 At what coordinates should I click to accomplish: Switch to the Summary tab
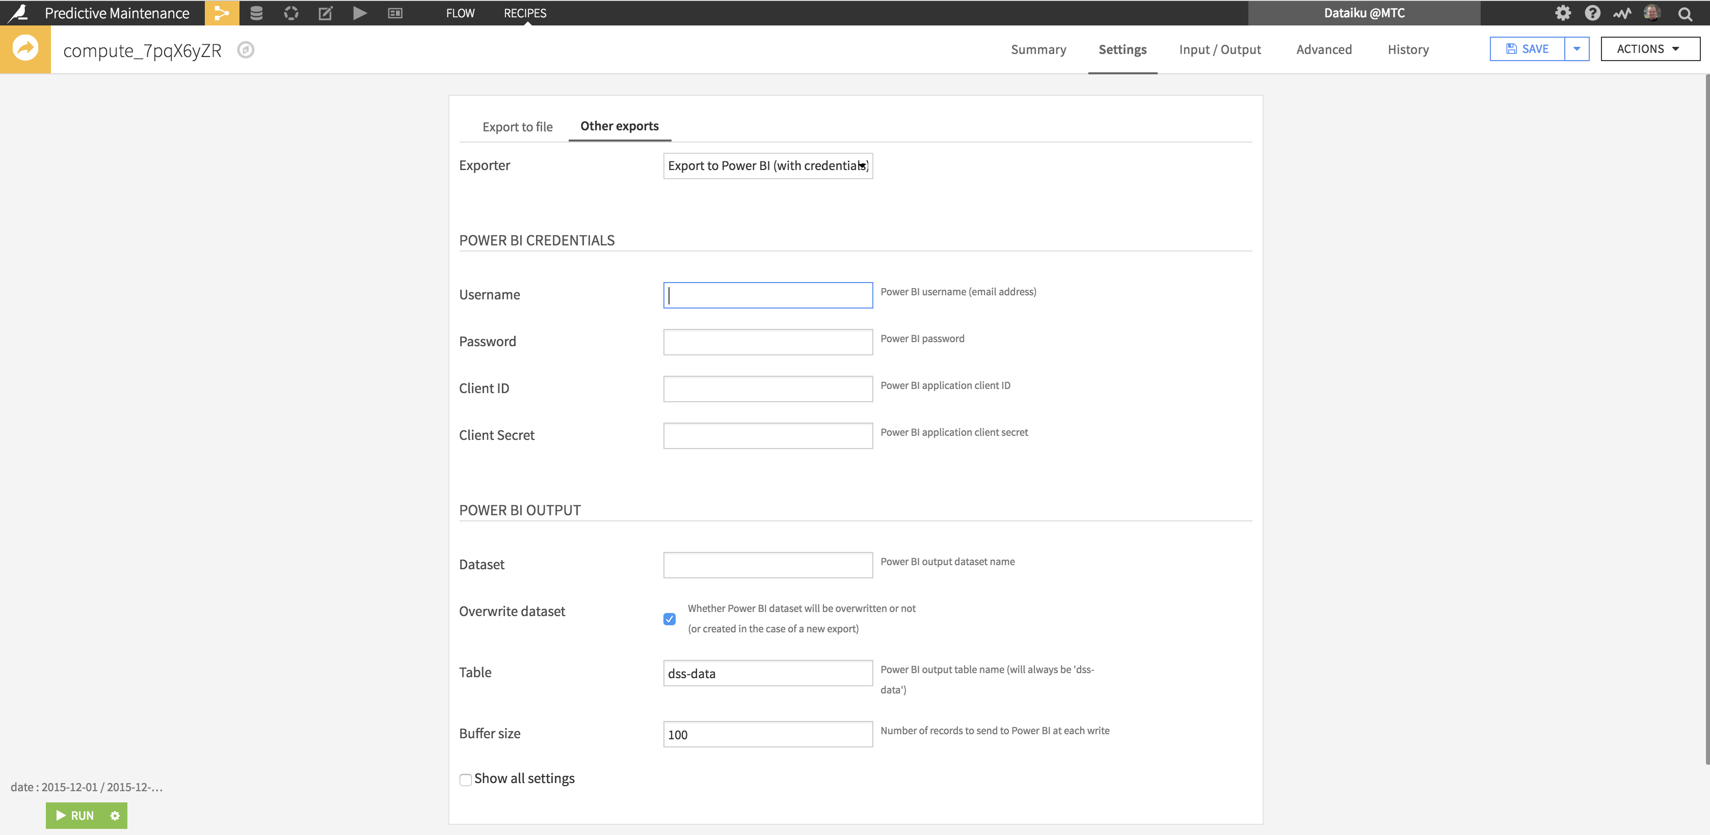pyautogui.click(x=1038, y=50)
